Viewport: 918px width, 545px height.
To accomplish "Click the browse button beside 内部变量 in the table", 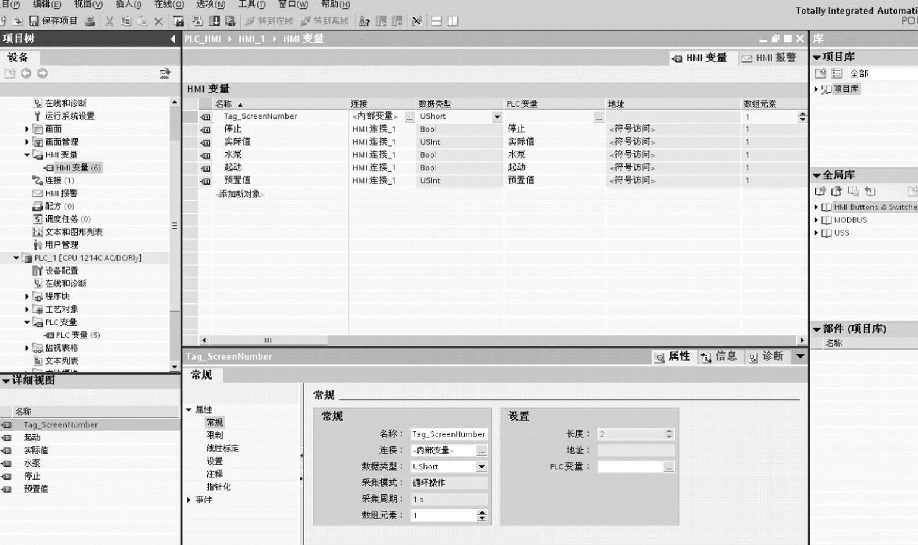I will pos(409,117).
